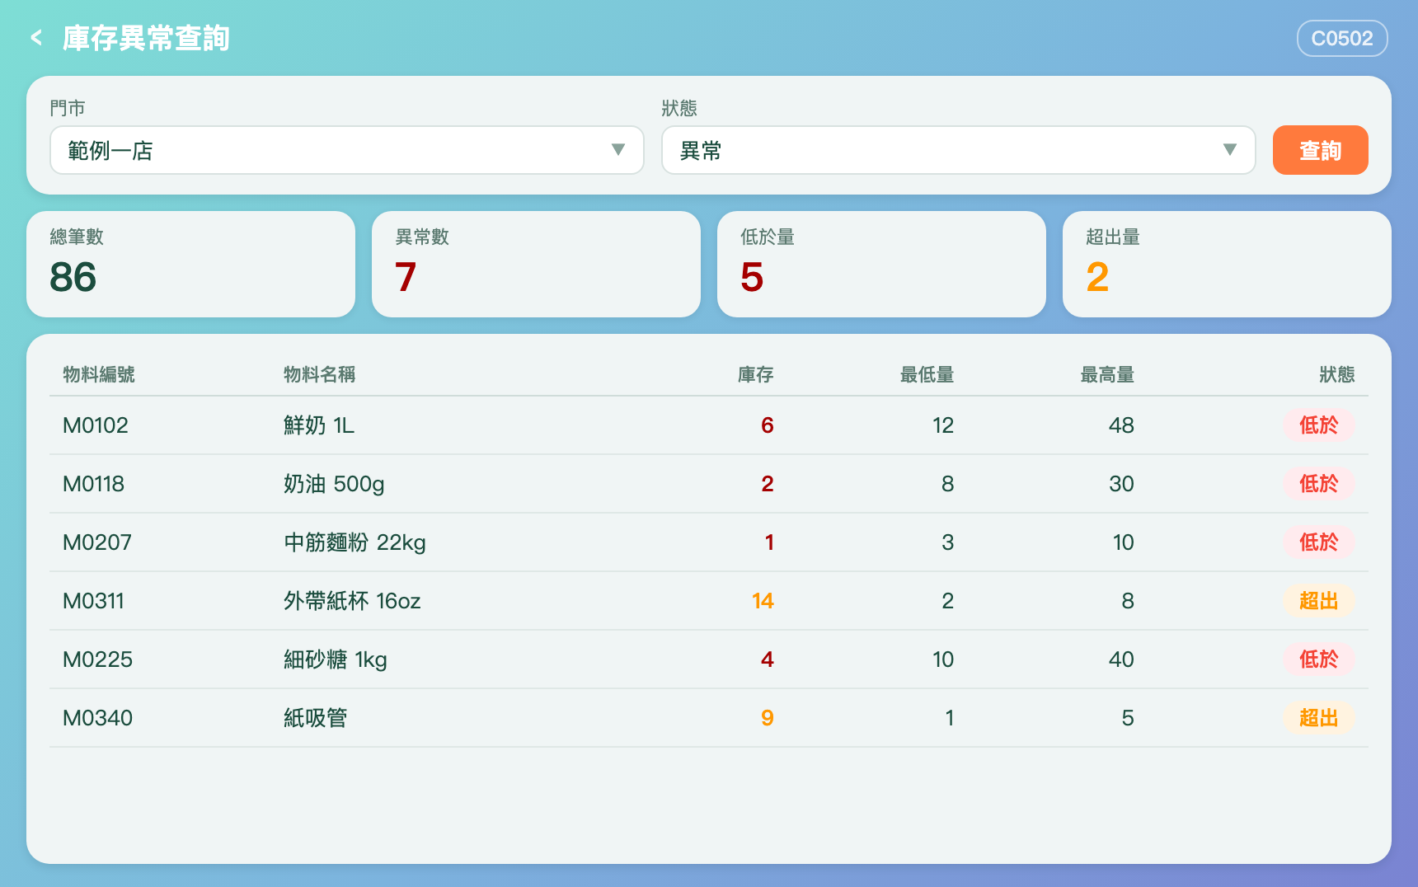Select the 低於量 summary card

pos(881,264)
